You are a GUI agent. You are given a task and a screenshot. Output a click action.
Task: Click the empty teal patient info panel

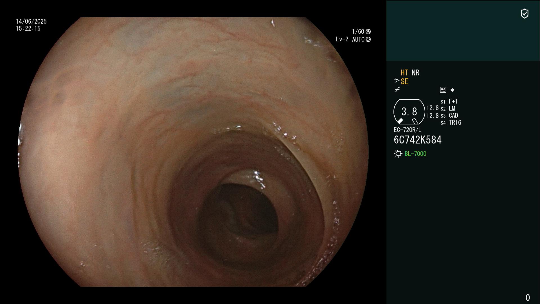tap(463, 30)
